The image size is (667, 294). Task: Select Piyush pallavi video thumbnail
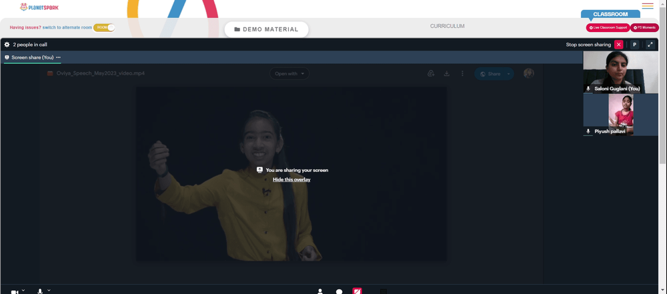[620, 115]
